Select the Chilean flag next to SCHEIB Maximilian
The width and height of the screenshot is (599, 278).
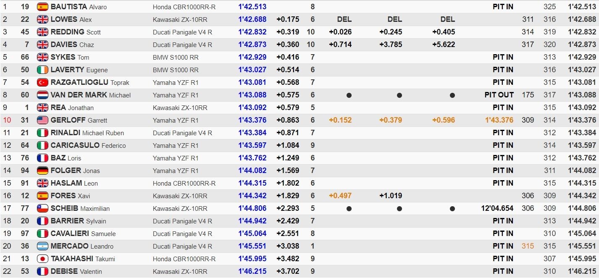tap(42, 208)
